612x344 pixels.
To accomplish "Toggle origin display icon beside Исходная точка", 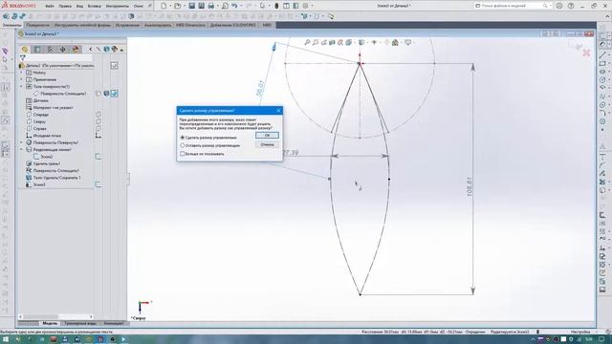I will tap(98, 136).
